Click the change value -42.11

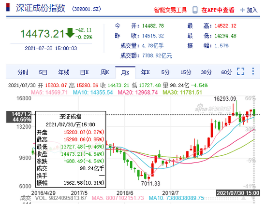pyautogui.click(x=84, y=30)
